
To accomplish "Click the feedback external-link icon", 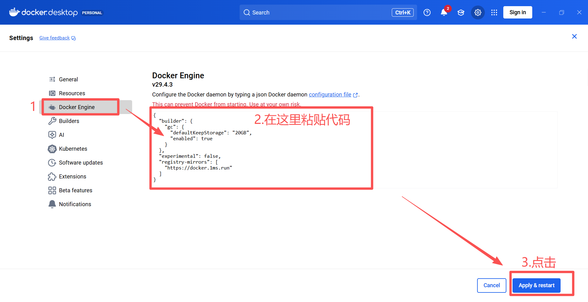I will point(73,38).
